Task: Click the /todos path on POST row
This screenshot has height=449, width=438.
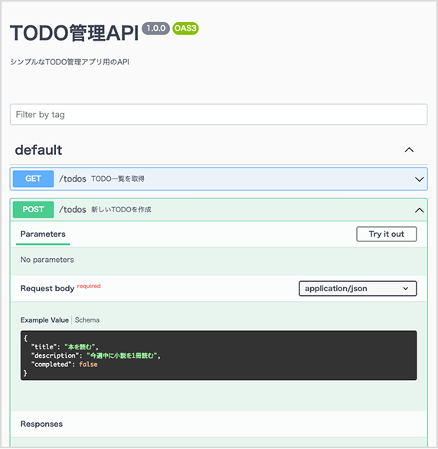Action: tap(73, 210)
